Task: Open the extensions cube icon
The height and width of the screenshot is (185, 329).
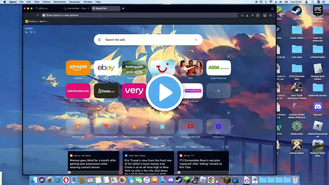Action: pyautogui.click(x=270, y=15)
